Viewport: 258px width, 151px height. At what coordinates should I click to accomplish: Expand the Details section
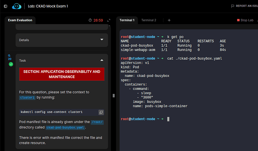click(x=62, y=40)
